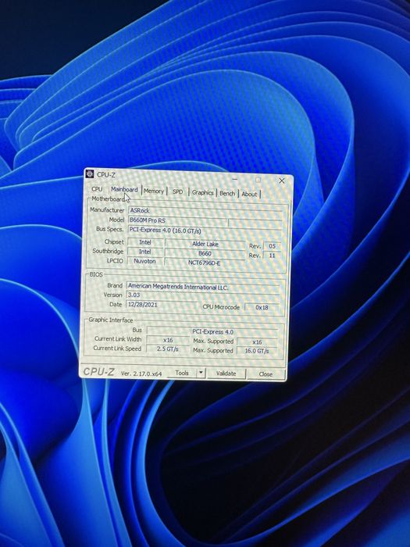
Task: Click the Max. Supported x16 value
Action: tap(257, 342)
